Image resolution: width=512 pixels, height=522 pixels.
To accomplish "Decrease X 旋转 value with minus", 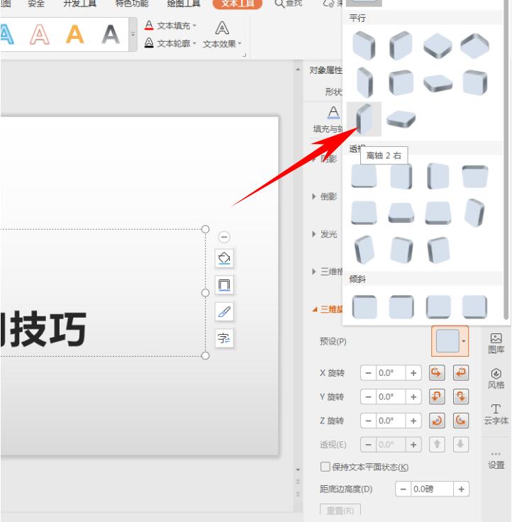I will coord(368,373).
